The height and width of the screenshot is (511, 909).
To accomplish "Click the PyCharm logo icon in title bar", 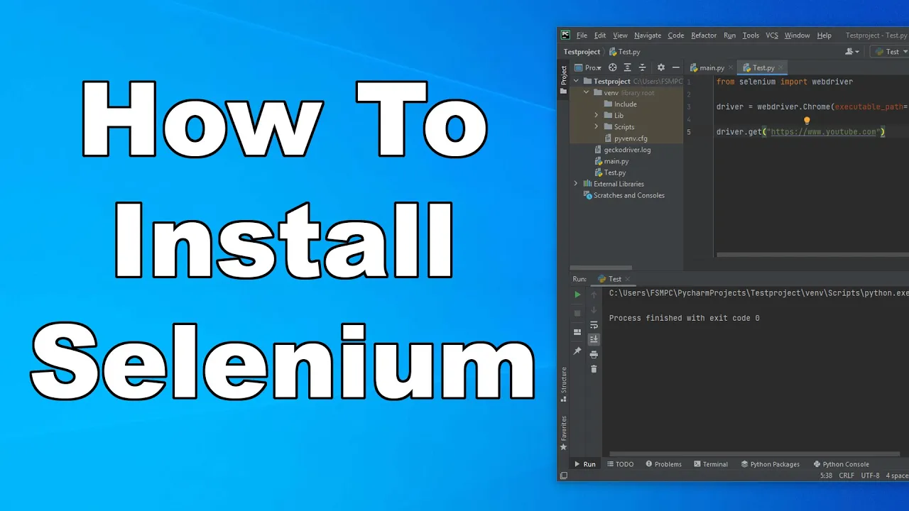I will (565, 35).
